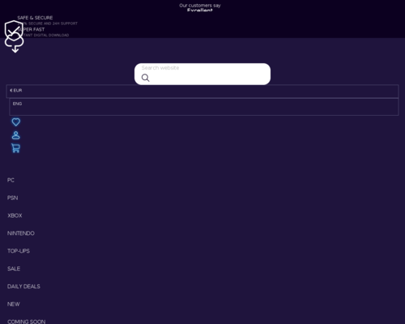
Task: Open the COMING SOON link
Action: tap(27, 322)
